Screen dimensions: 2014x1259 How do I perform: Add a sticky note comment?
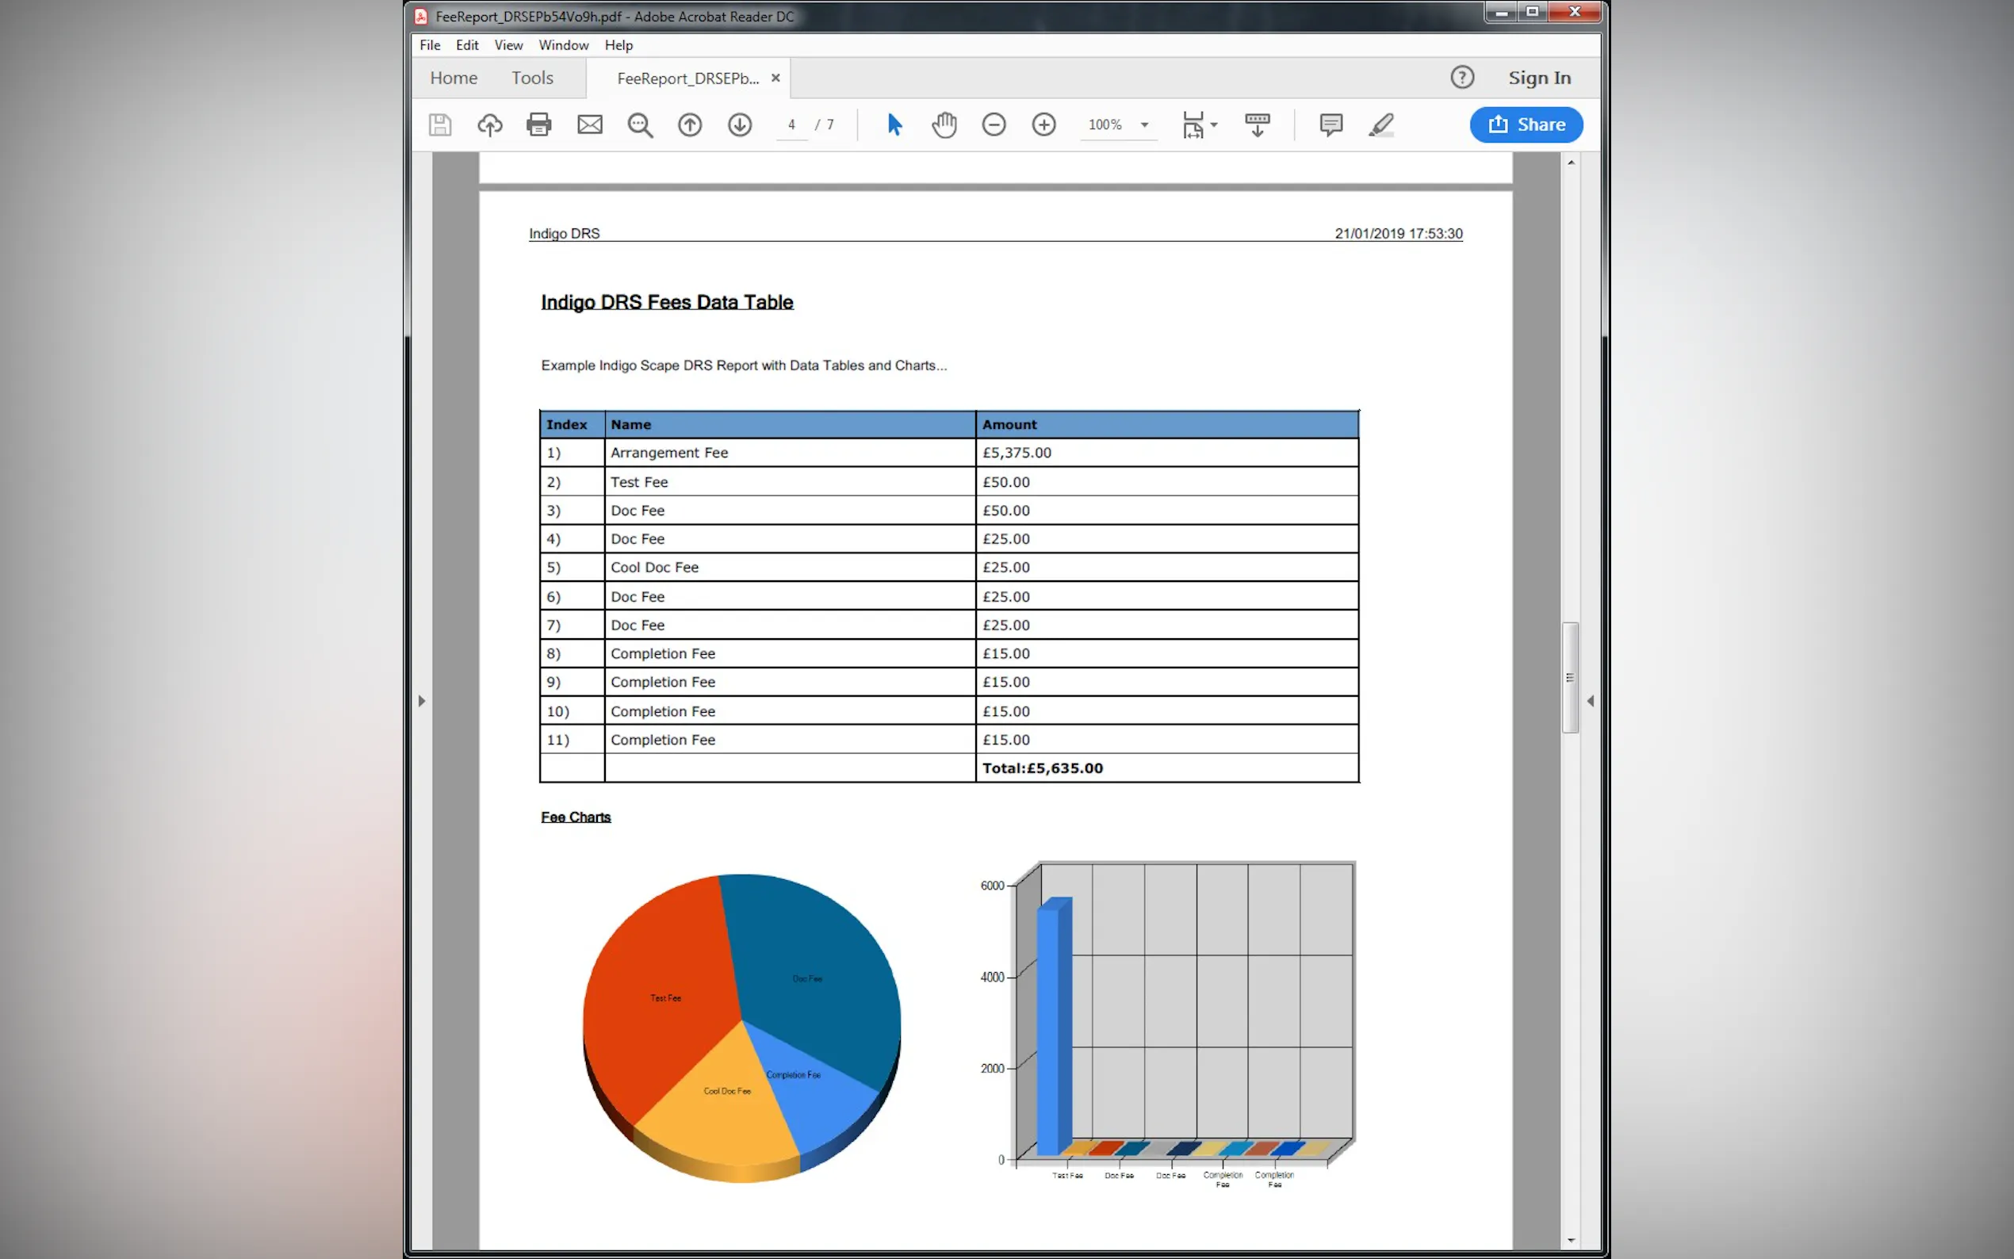(1331, 125)
